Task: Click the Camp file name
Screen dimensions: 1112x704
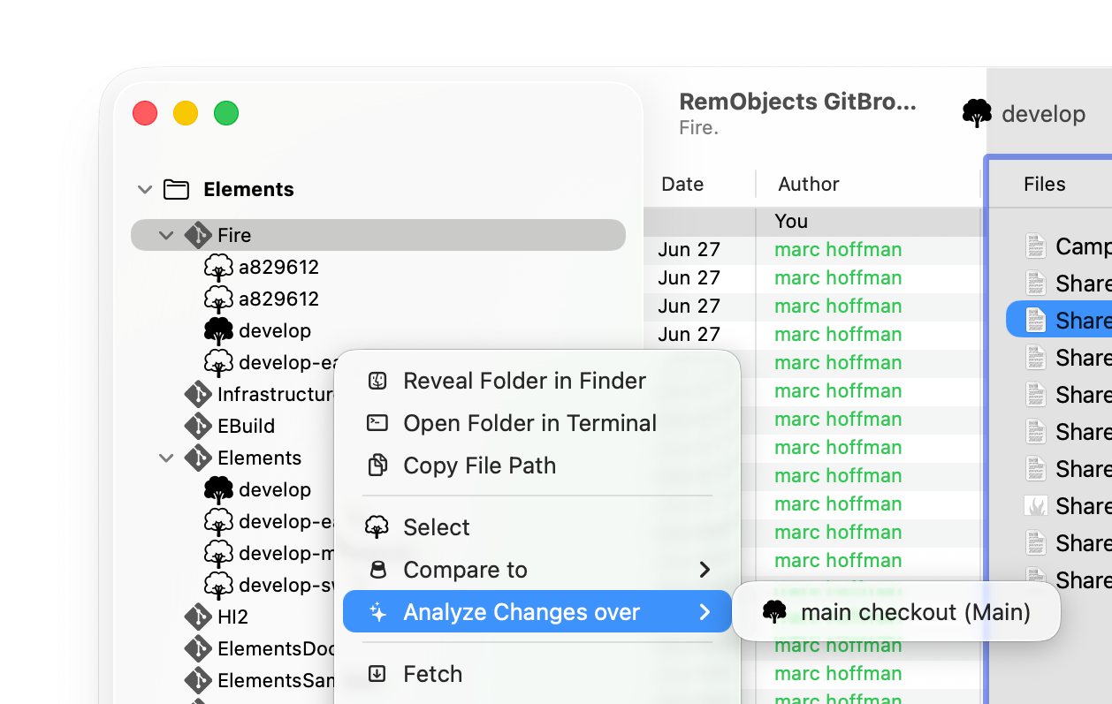Action: coord(1084,246)
